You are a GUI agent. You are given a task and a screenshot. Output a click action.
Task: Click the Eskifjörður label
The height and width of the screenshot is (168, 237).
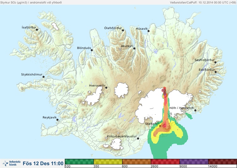[207, 70]
